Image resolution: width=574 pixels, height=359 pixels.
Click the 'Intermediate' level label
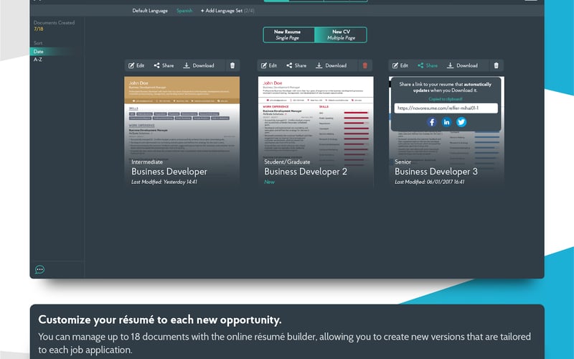147,162
